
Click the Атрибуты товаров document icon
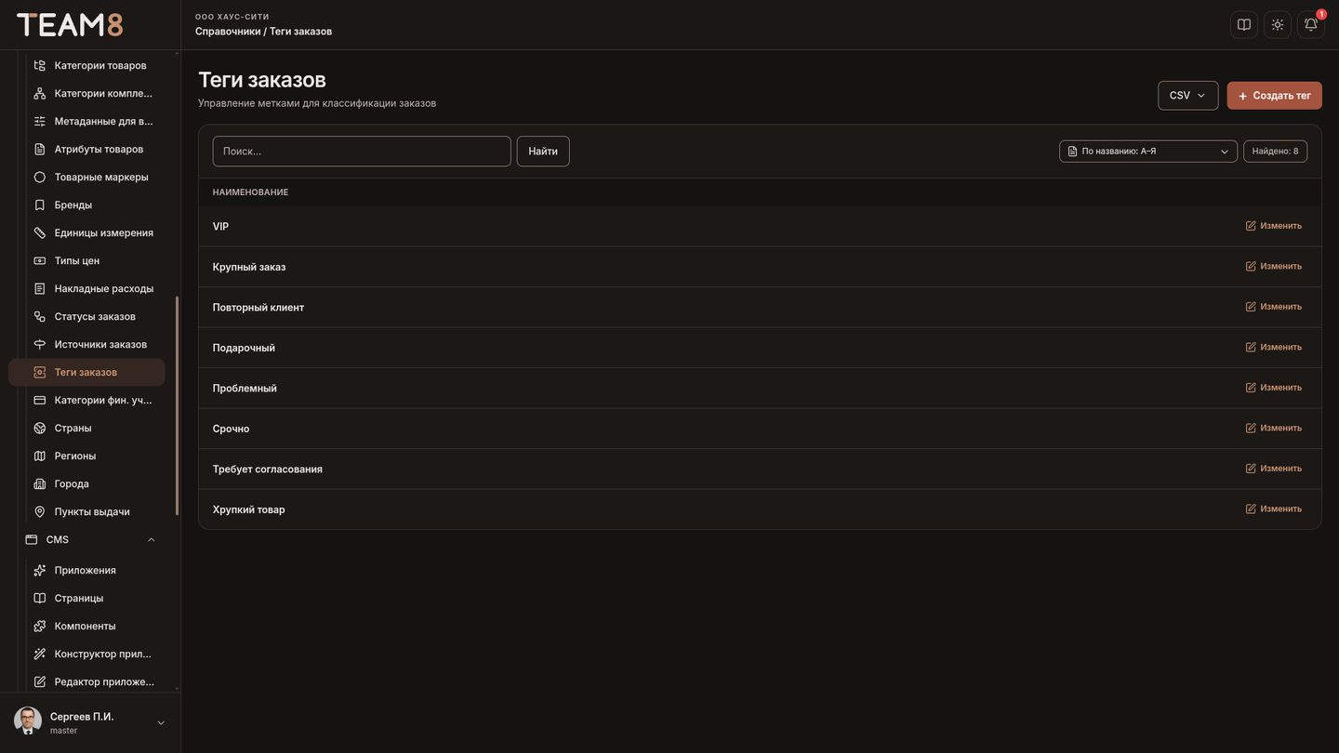click(39, 149)
